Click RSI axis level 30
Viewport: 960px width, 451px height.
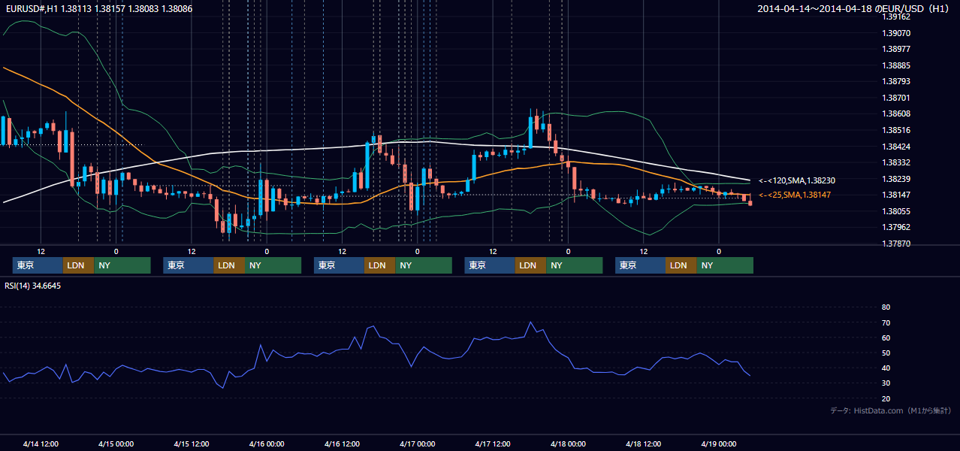coord(886,383)
